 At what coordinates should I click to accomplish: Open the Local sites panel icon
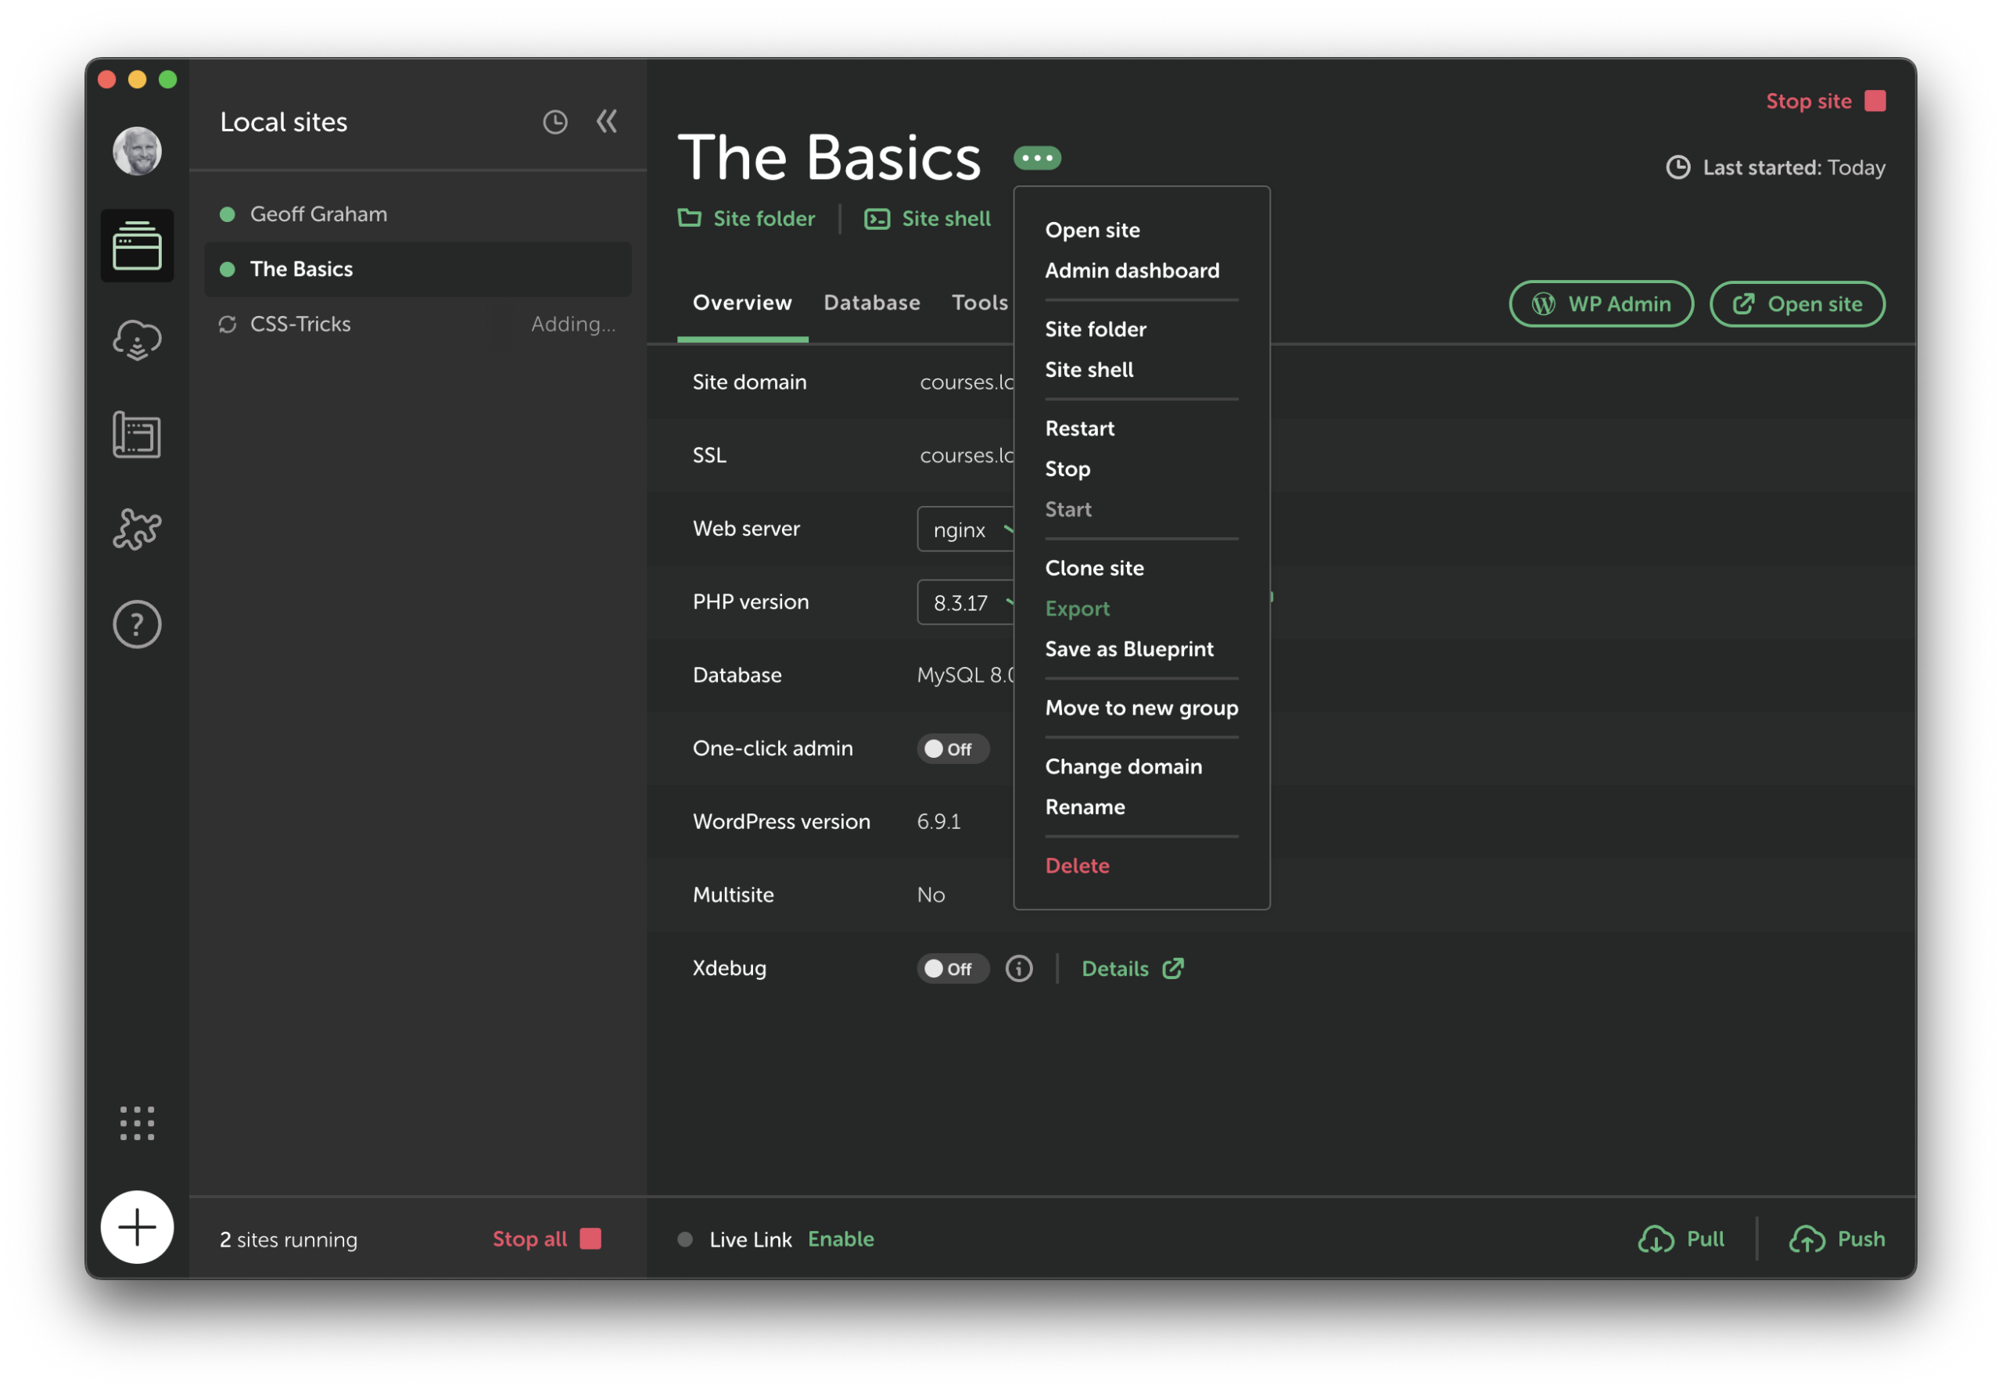click(137, 246)
